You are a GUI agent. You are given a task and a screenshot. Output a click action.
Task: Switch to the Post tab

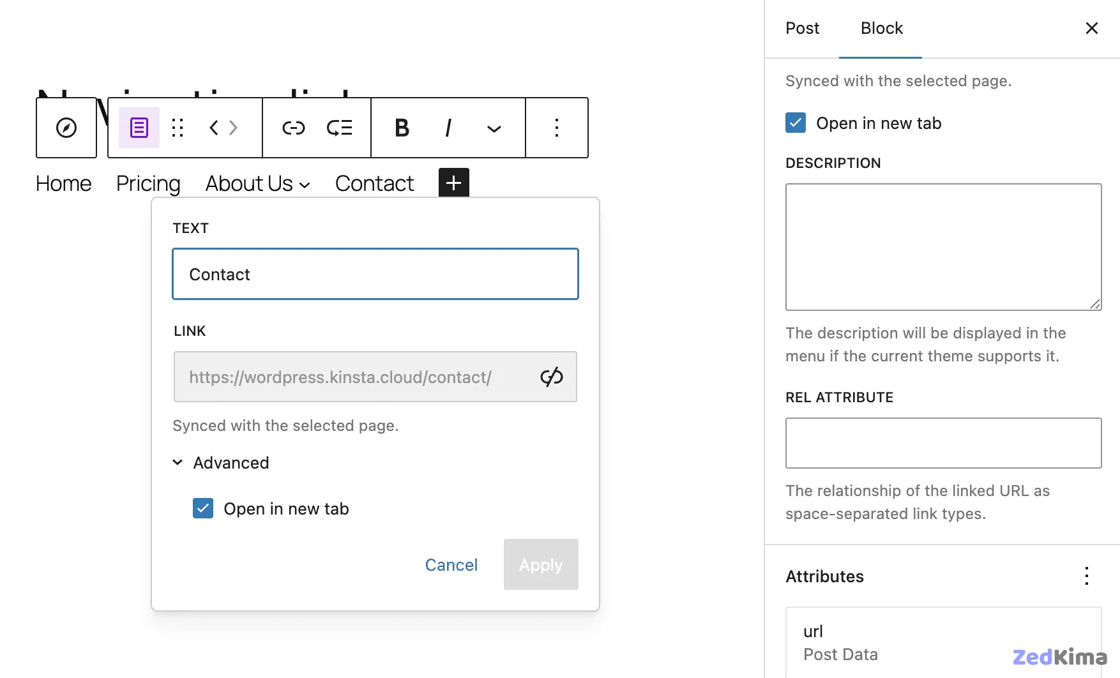(x=802, y=28)
